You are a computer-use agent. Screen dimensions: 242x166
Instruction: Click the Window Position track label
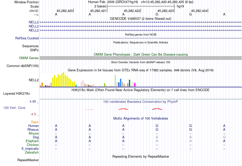coord(26,2)
